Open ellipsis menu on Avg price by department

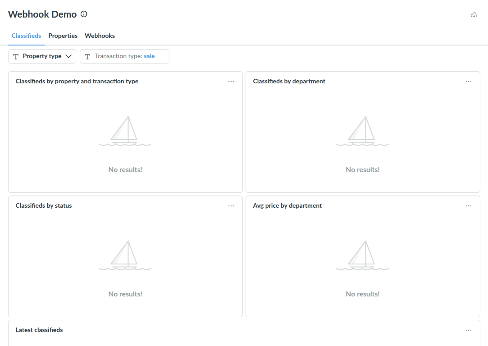pyautogui.click(x=469, y=206)
